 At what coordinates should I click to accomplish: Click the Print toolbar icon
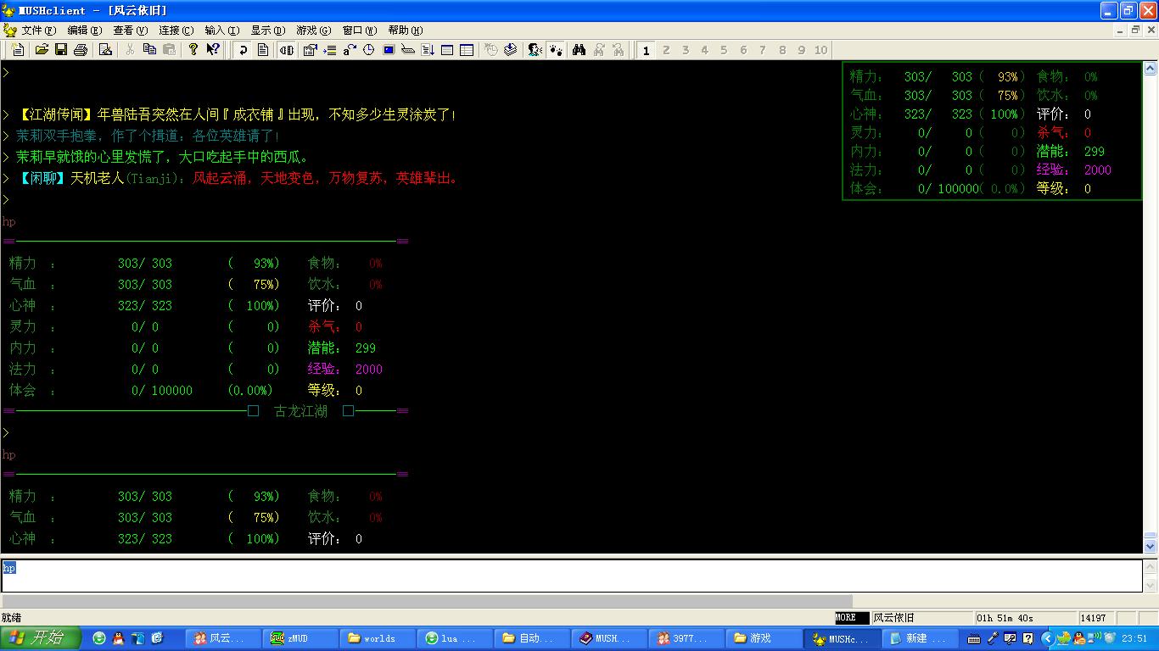[81, 50]
